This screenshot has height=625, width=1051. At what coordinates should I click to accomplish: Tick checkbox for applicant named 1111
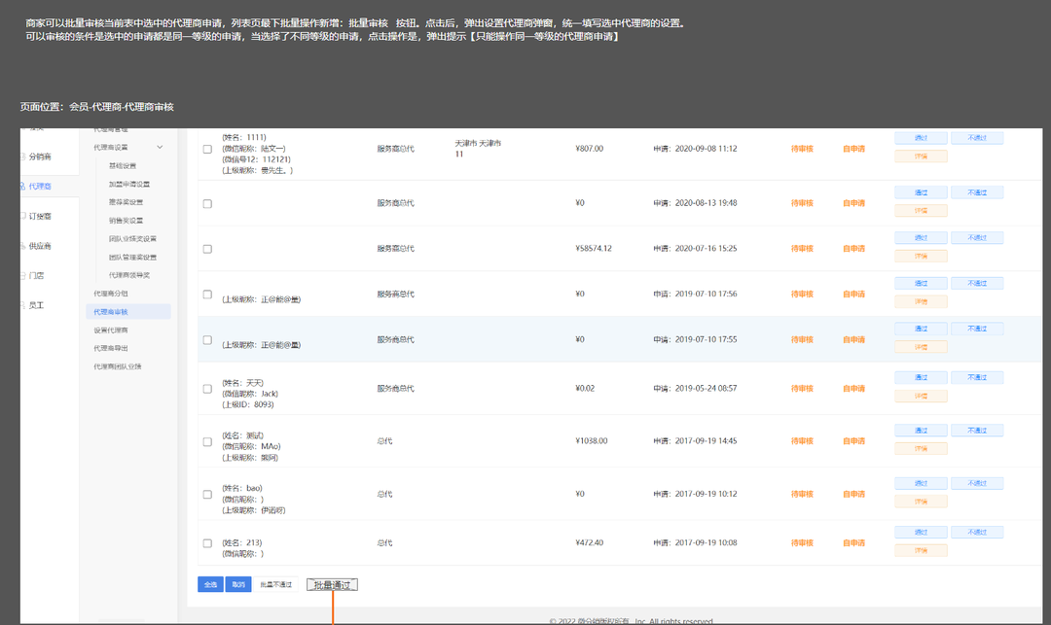click(207, 149)
